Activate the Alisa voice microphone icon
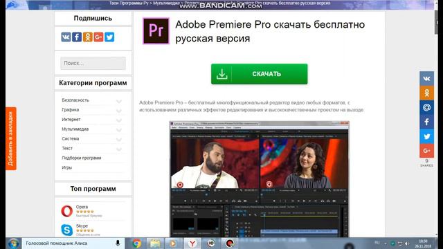The image size is (443, 249). tap(118, 243)
